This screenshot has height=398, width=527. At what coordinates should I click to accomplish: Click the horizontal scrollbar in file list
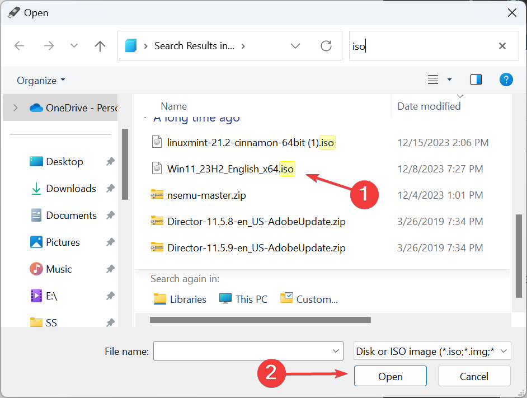coord(260,320)
